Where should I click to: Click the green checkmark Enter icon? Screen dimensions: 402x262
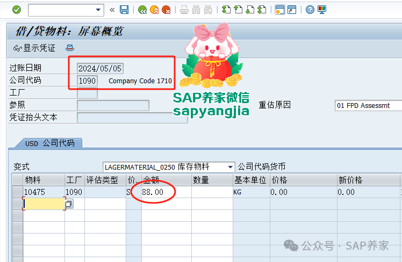point(17,10)
